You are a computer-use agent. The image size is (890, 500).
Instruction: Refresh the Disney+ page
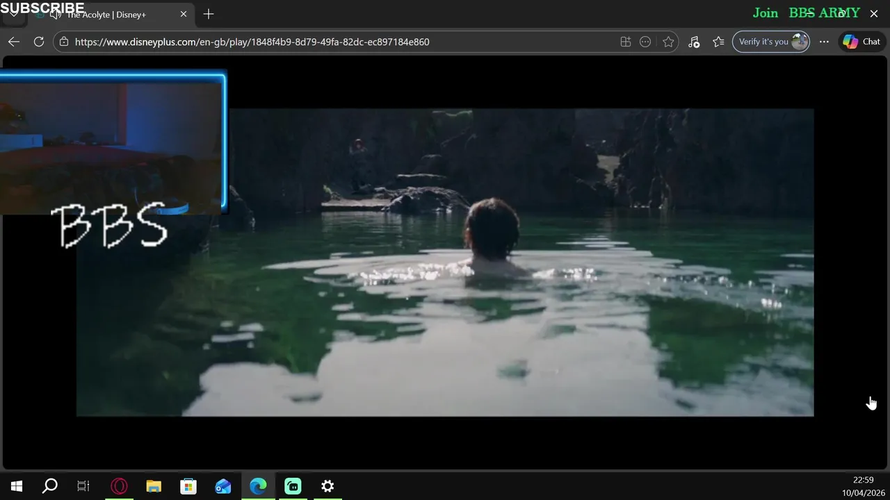[x=39, y=42]
